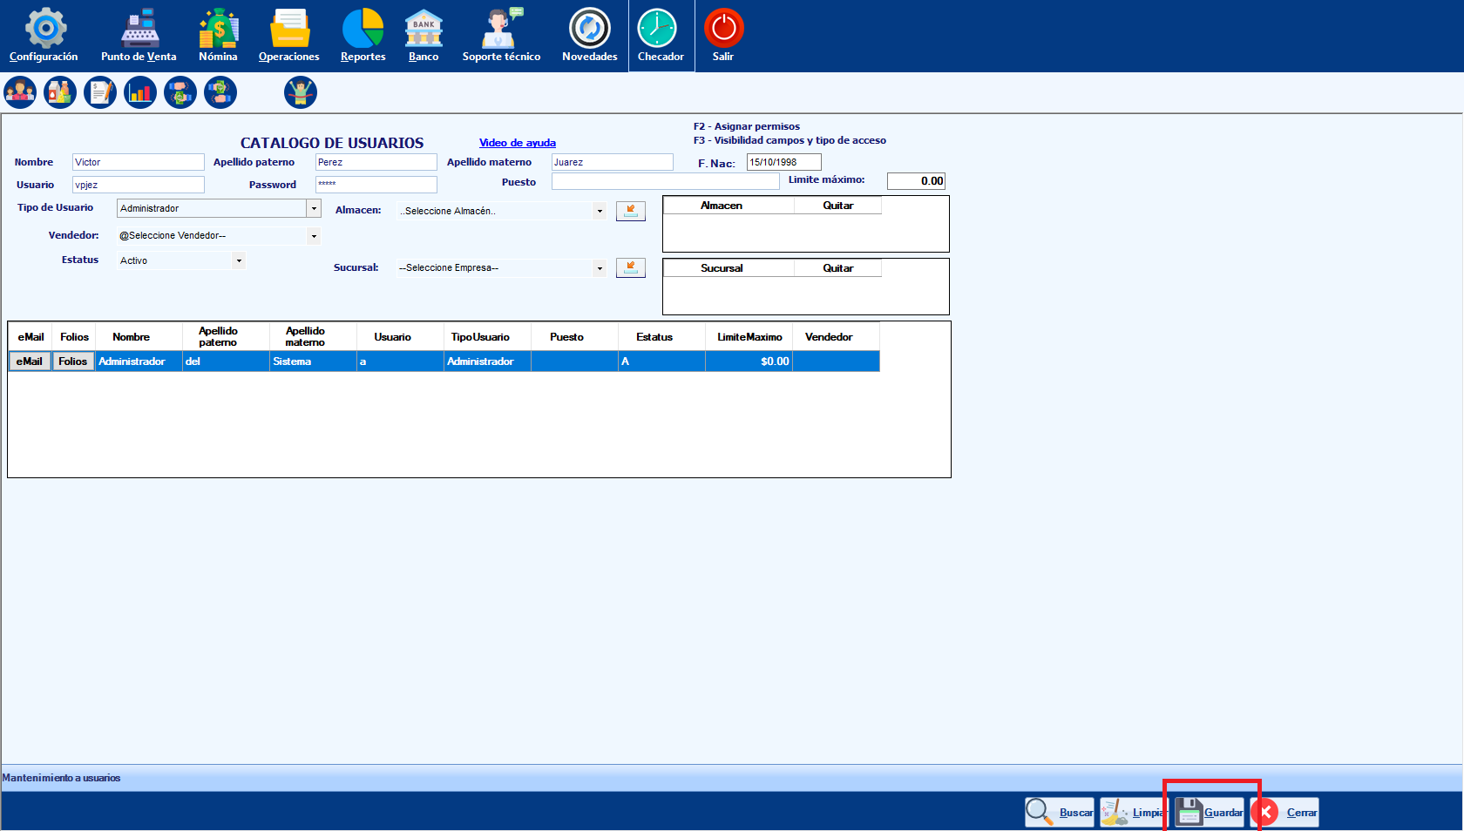Click the bar chart round icon
Viewport: 1464px width, 831px height.
click(x=140, y=92)
